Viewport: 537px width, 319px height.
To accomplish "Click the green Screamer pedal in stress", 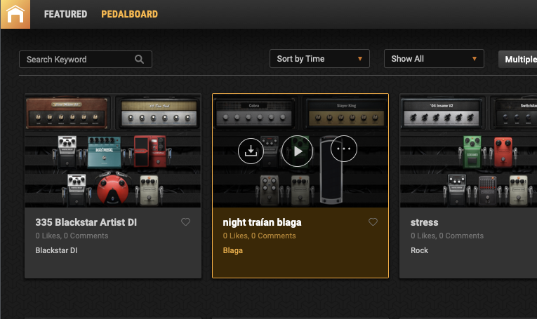I will [472, 152].
